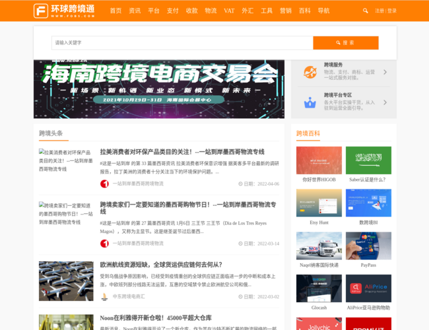This screenshot has width=429, height=330.
Task: Open article 欧洲航线资源短缺
Action: 161,265
